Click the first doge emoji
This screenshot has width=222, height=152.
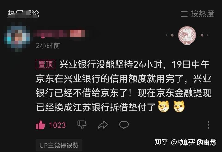164,106
